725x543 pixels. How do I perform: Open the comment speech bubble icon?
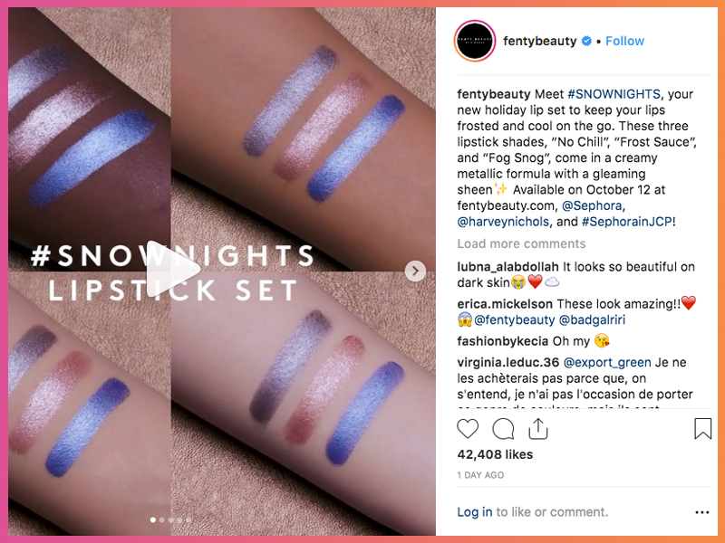[x=503, y=428]
